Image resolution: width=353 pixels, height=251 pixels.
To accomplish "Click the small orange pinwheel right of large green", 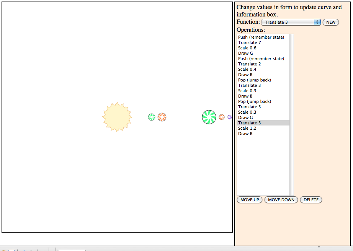I will tap(222, 117).
